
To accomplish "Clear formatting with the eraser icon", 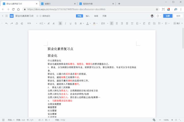I will click(22, 23).
